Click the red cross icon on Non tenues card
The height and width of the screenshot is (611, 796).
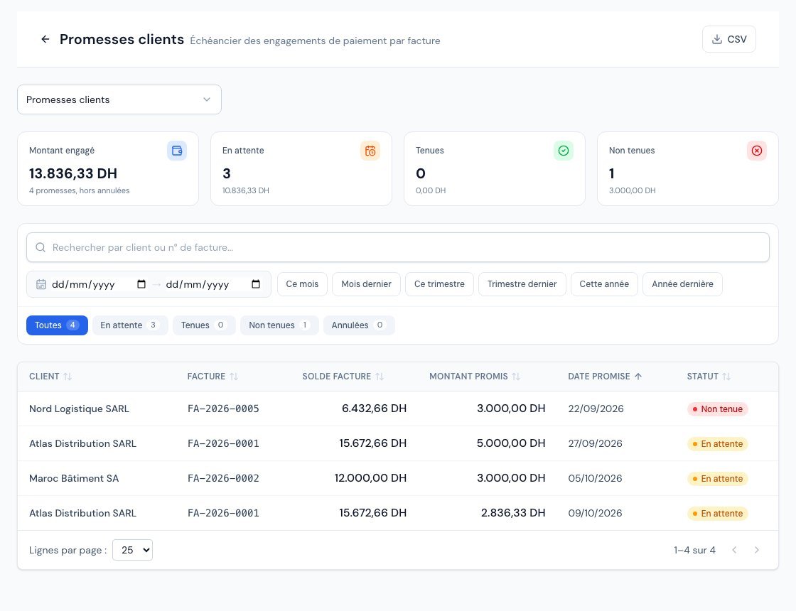[x=757, y=151]
